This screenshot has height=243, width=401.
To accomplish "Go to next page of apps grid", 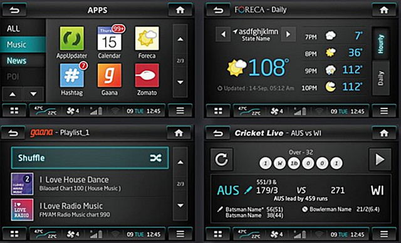I will pyautogui.click(x=180, y=82).
